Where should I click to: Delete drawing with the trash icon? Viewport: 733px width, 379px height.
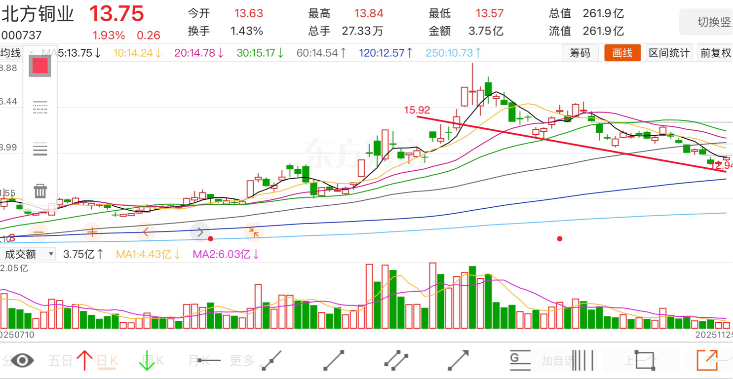[x=40, y=191]
